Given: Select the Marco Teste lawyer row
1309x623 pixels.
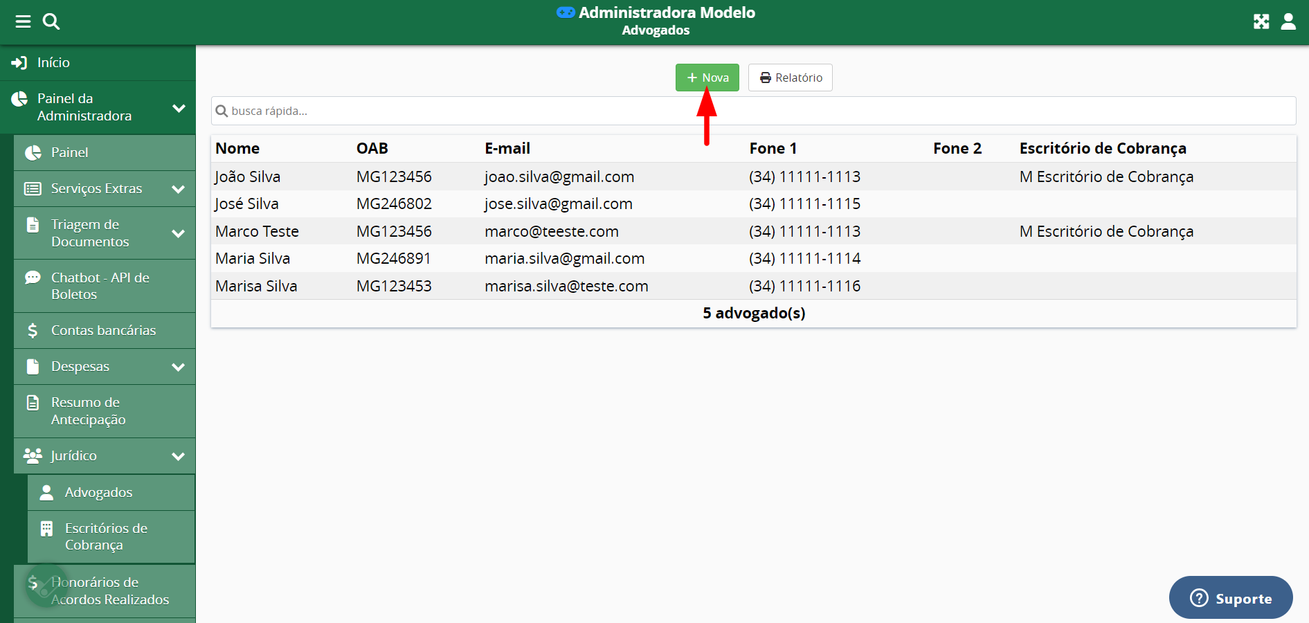Looking at the screenshot, I should (x=257, y=231).
